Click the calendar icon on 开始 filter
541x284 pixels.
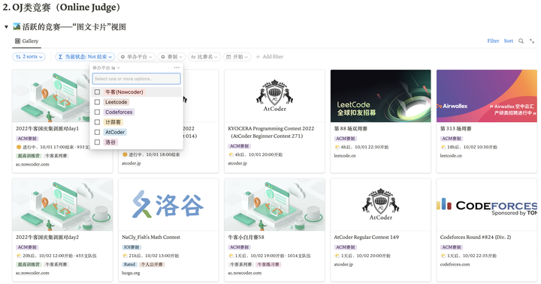(x=228, y=57)
